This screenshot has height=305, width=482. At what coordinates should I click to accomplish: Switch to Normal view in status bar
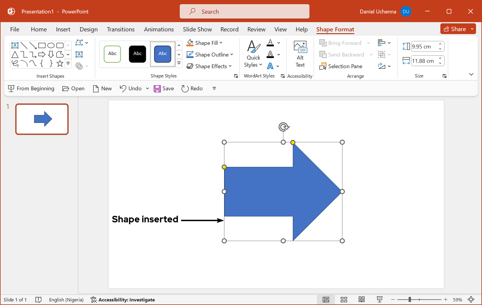click(x=326, y=300)
